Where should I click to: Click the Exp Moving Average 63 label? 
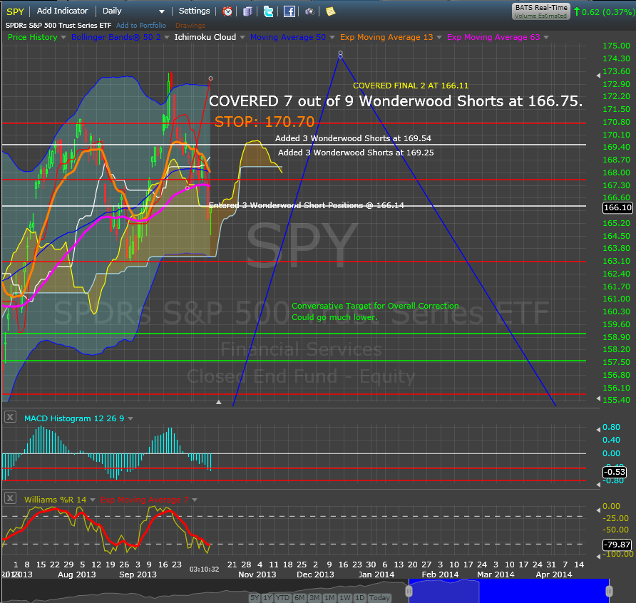(493, 37)
